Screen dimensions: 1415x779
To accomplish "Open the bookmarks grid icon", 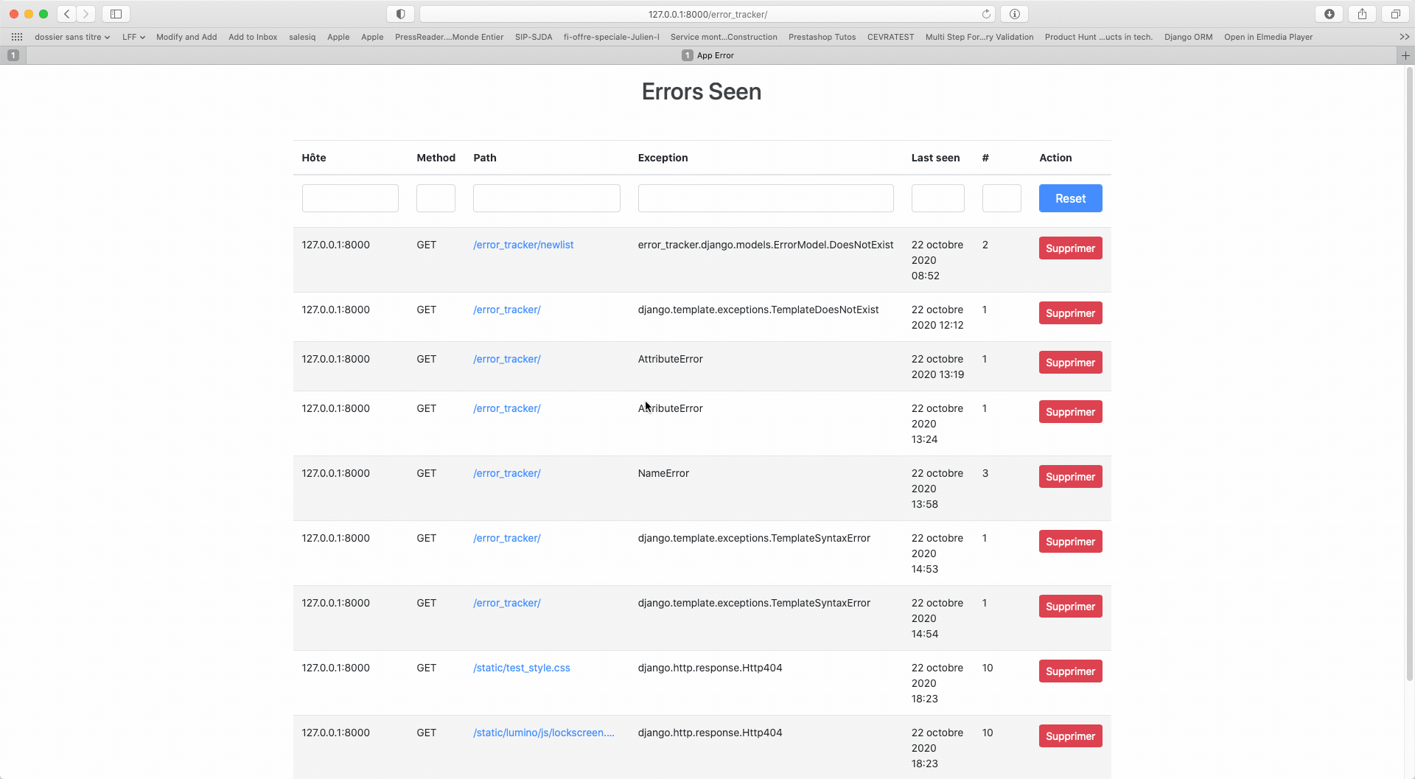I will click(17, 37).
